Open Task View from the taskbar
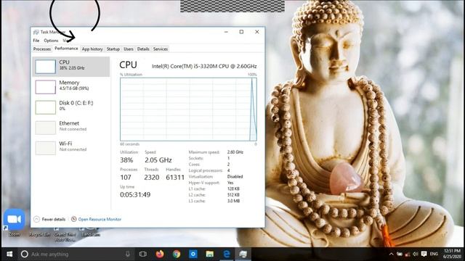Screen dimensions: 465x261 (143, 254)
